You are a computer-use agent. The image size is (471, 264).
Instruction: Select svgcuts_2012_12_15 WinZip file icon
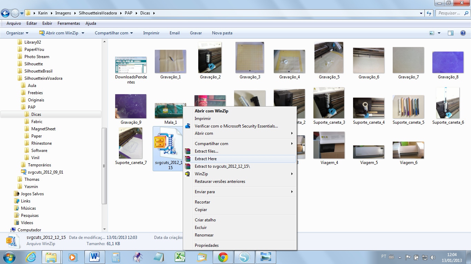pos(168,144)
